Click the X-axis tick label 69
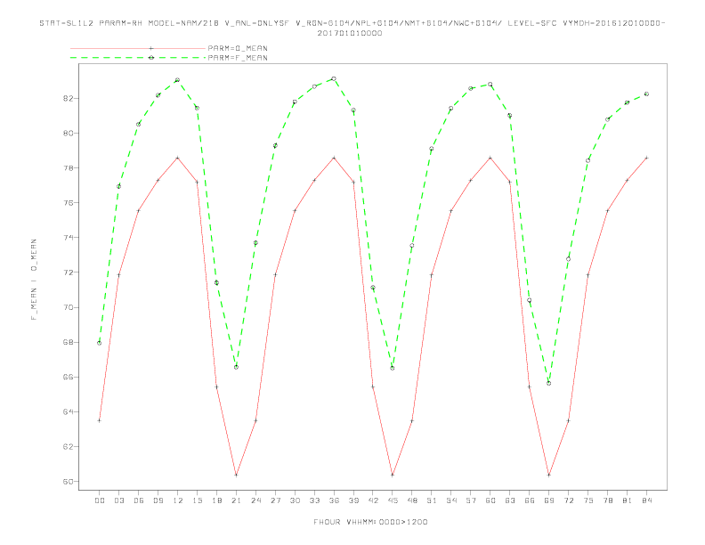Image resolution: width=705 pixels, height=545 pixels. 549,500
